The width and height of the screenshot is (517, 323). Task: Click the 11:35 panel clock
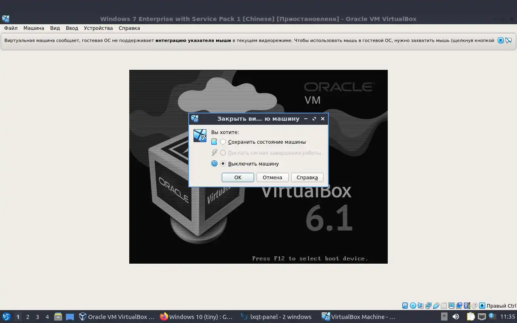point(508,317)
